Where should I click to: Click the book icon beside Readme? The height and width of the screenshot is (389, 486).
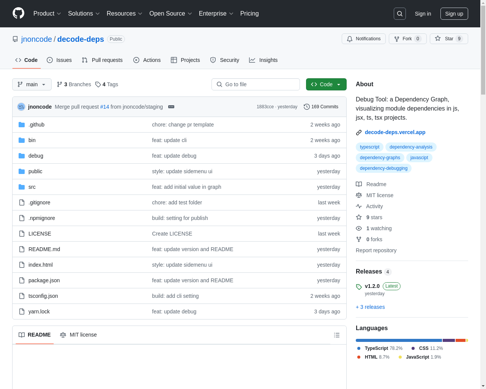[x=359, y=184]
